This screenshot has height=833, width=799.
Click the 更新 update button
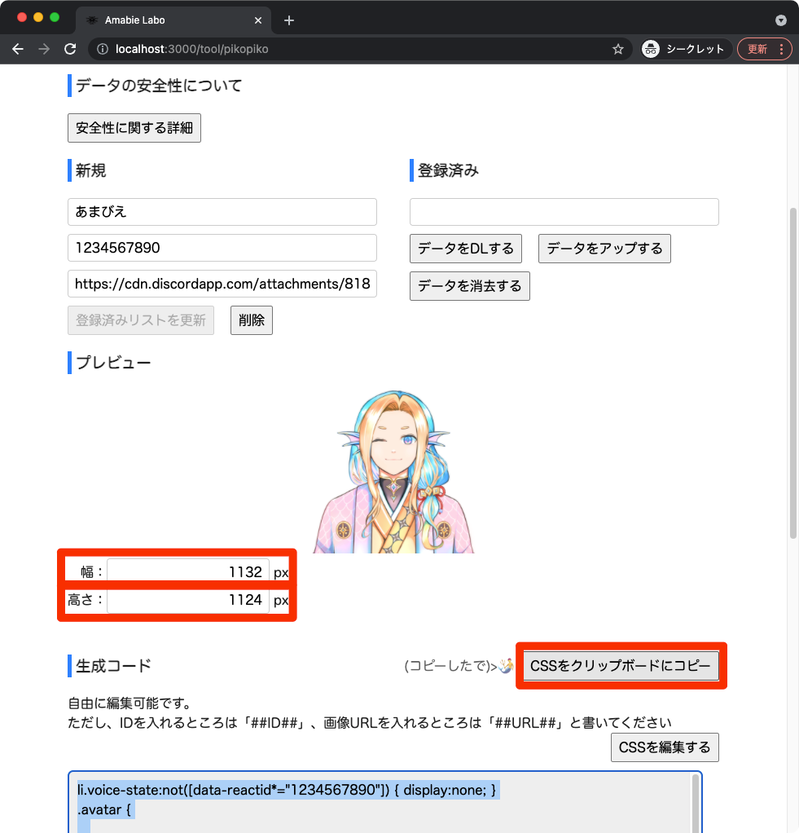click(757, 49)
